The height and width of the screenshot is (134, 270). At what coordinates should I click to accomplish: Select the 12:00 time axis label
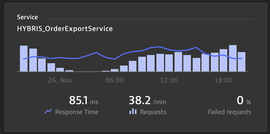click(x=169, y=80)
